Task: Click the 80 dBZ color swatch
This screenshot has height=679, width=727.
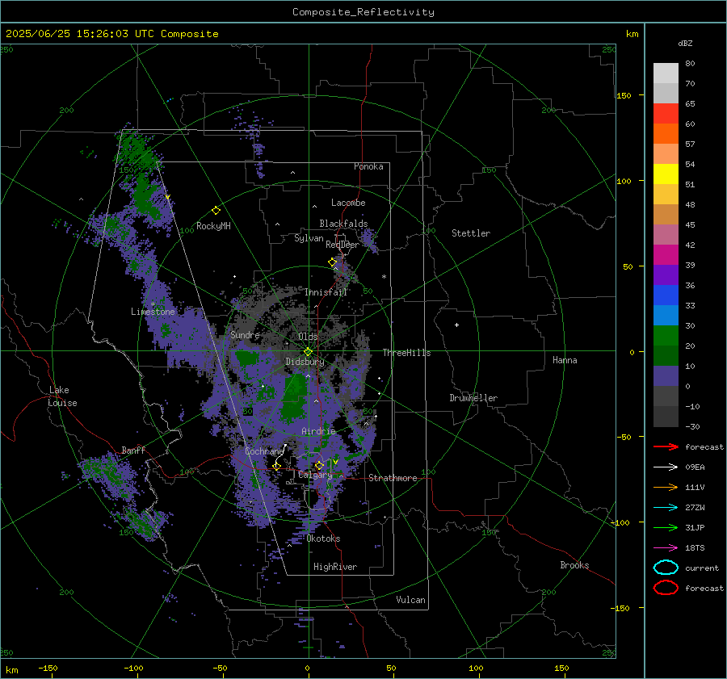Action: point(666,73)
